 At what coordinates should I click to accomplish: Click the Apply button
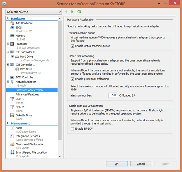165,164
